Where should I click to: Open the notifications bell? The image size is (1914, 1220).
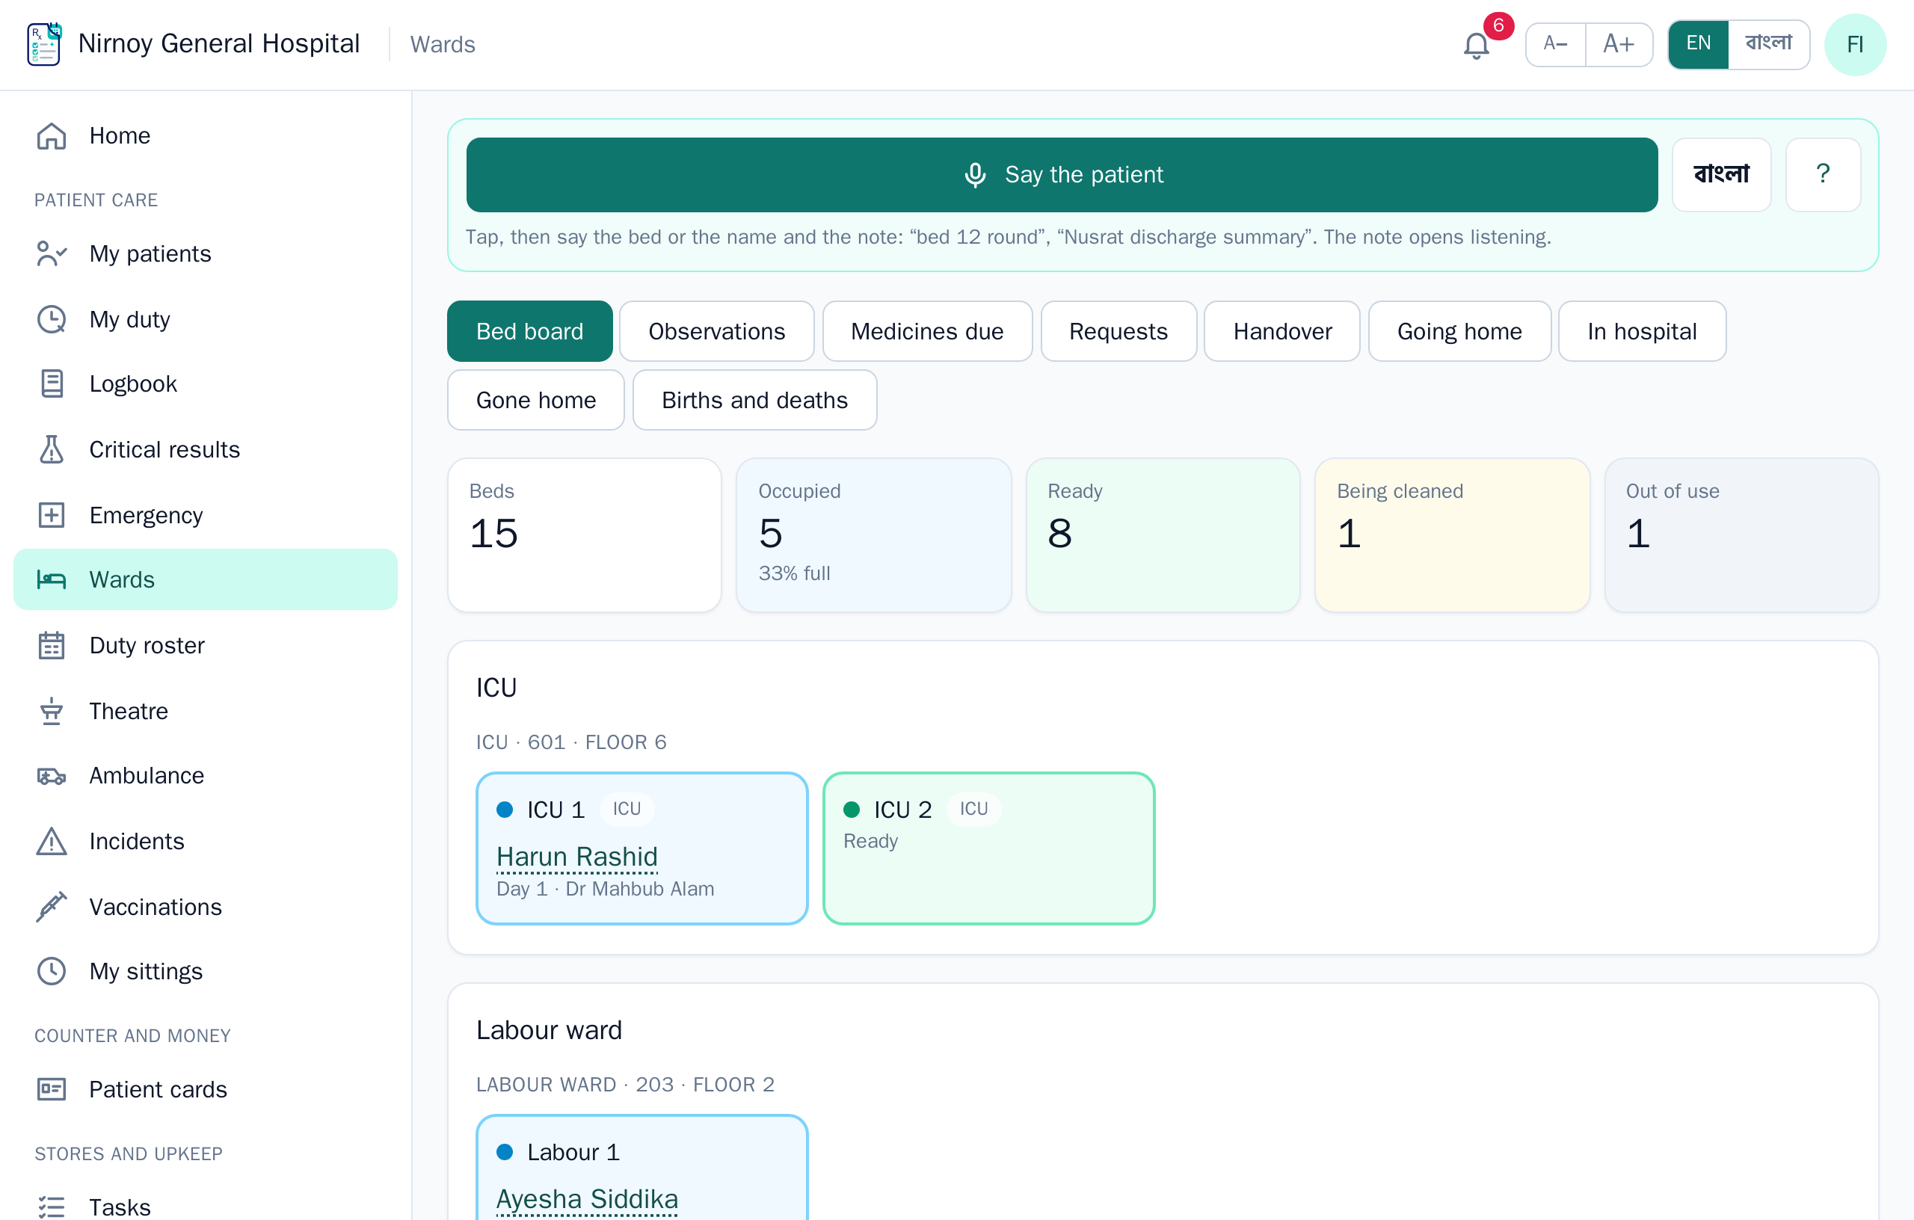point(1476,46)
